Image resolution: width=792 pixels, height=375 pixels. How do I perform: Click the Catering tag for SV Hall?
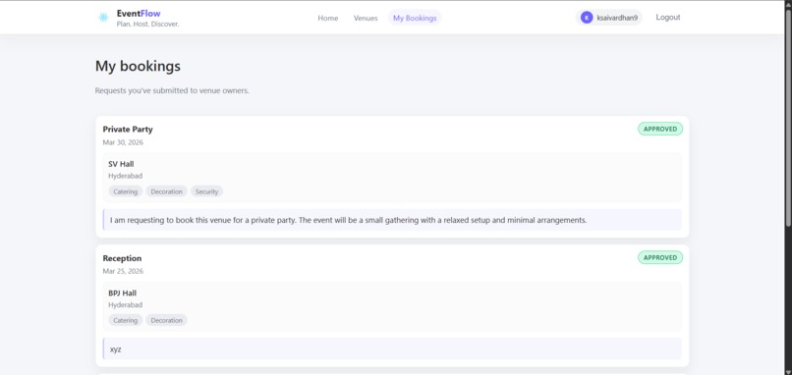pos(125,191)
